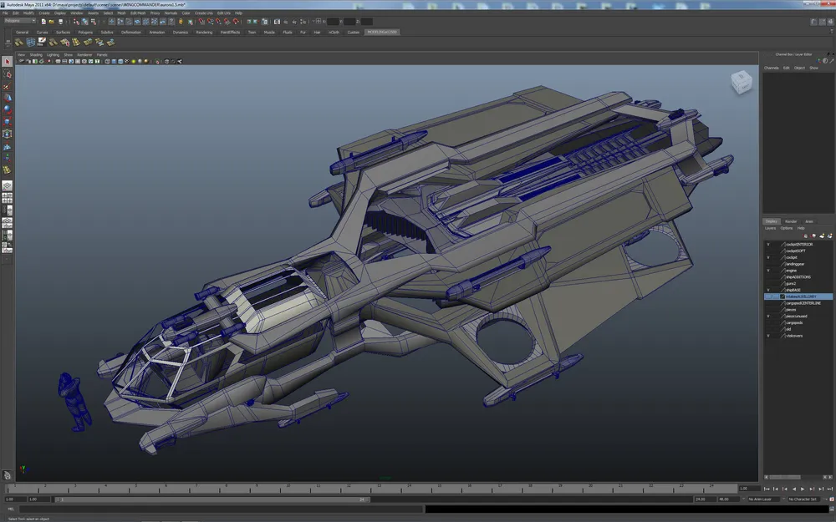Screen dimensions: 836x522
Task: Open the Polygons menu set dropdown
Action: [x=18, y=21]
